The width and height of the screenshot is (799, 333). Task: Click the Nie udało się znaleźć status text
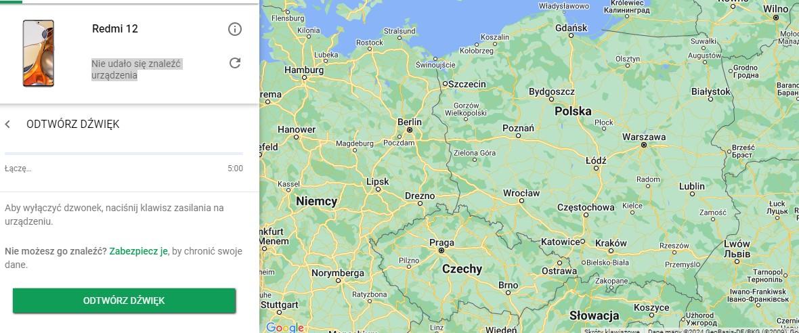click(137, 69)
